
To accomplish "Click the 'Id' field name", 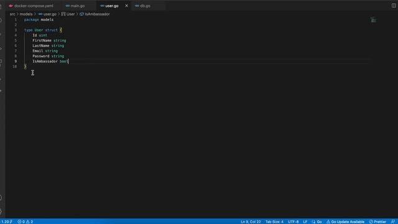I will [35, 35].
